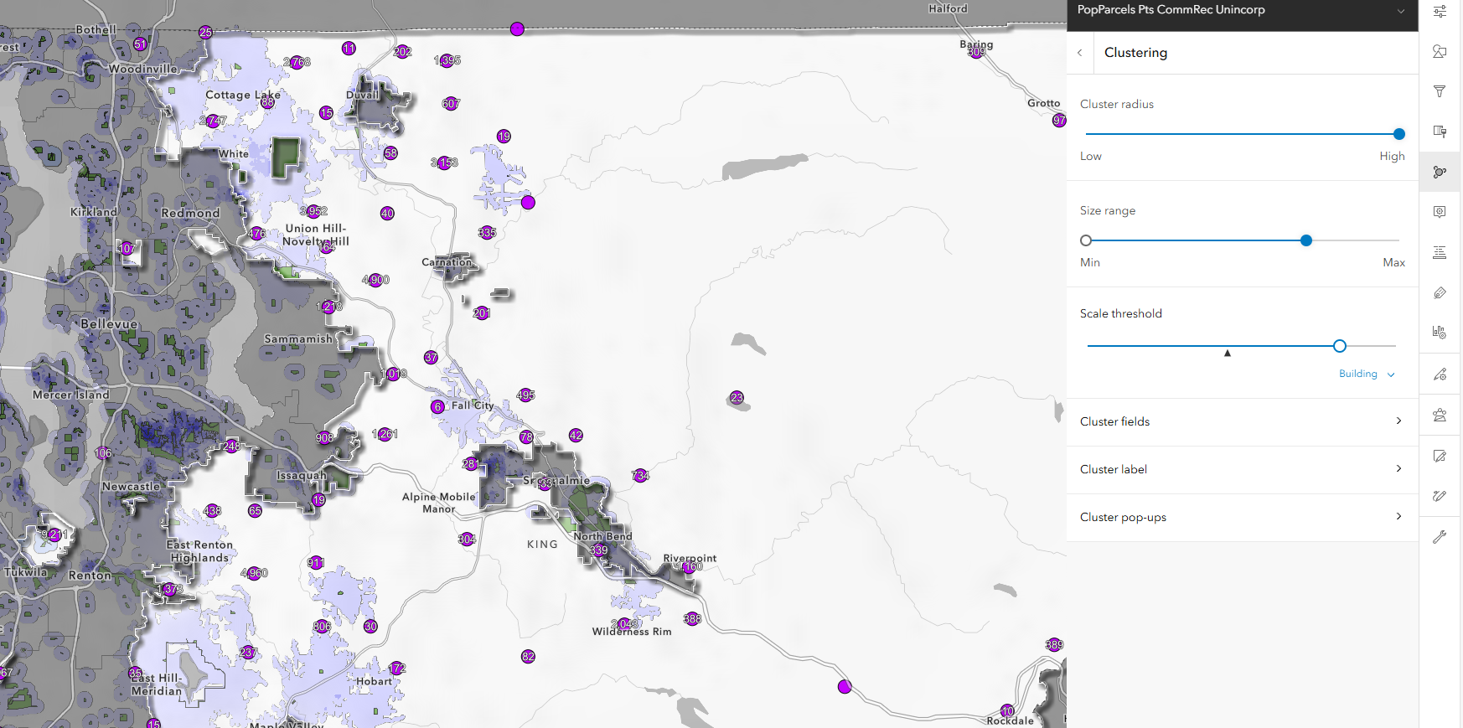
Task: Open the Cluster pop-ups settings
Action: (x=1242, y=517)
